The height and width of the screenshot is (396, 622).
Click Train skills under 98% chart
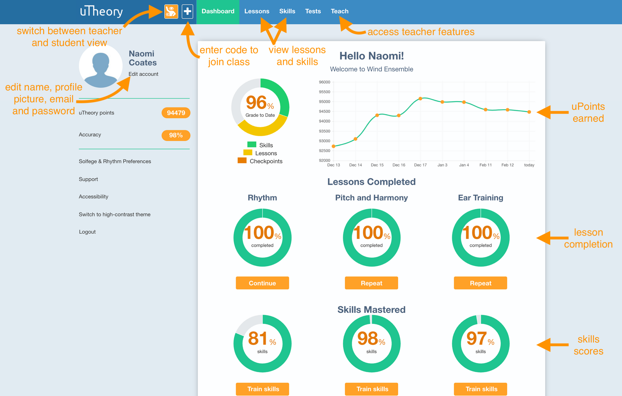371,389
